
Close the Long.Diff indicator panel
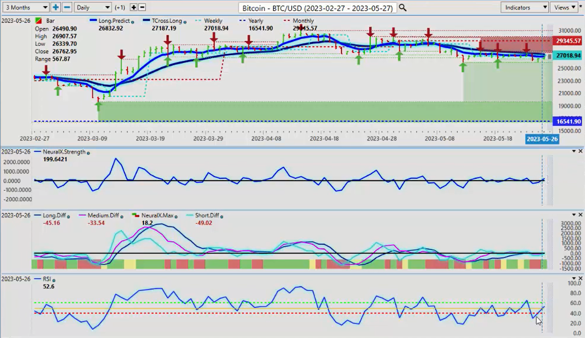pyautogui.click(x=580, y=214)
